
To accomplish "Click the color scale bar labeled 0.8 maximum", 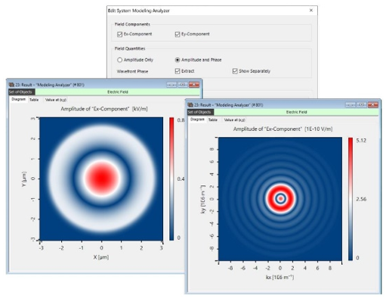I will click(x=171, y=178).
